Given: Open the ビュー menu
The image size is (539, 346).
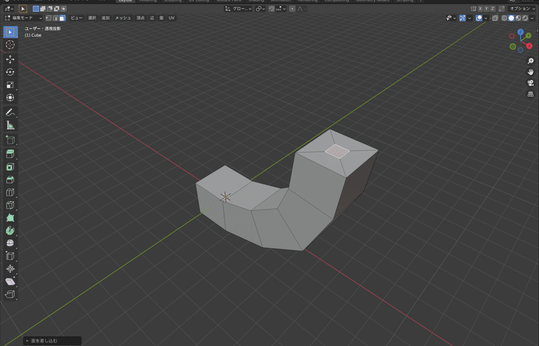Looking at the screenshot, I should coord(76,18).
